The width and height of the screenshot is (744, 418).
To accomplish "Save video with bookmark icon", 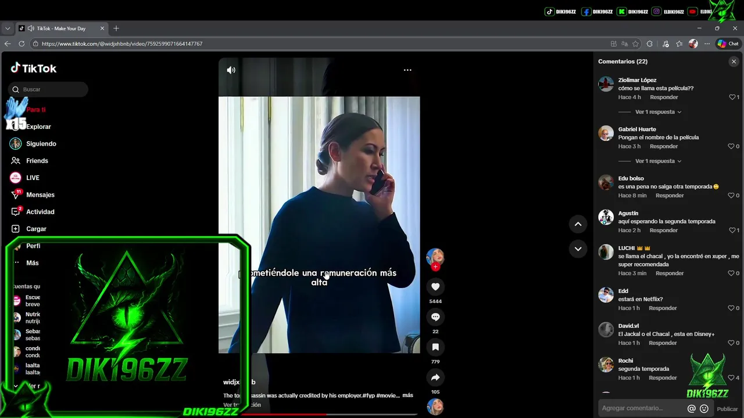I will click(435, 347).
